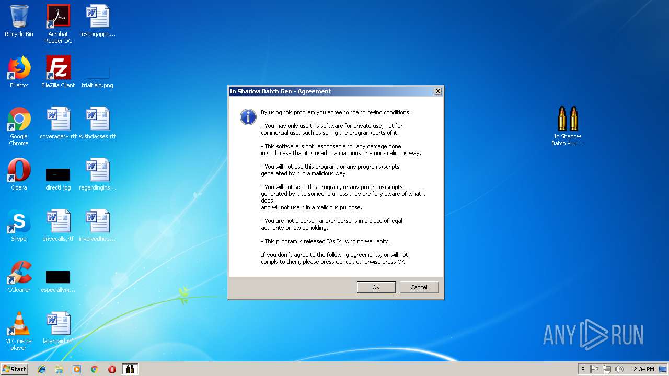The image size is (669, 376).
Task: Open Skype desktop shortcut
Action: tap(19, 226)
